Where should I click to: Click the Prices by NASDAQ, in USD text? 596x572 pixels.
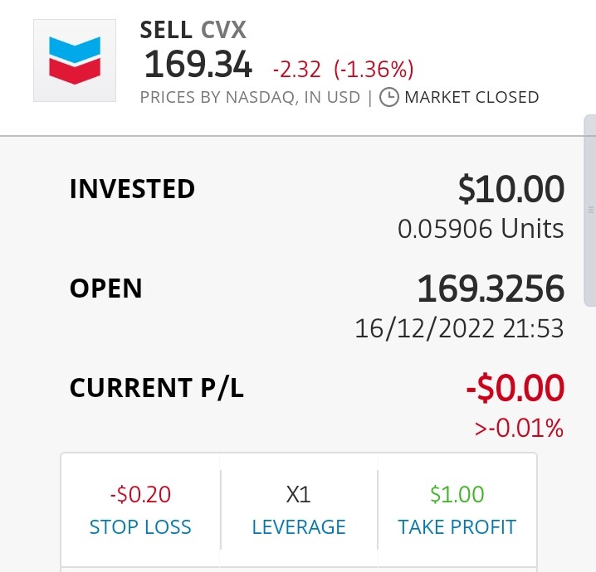click(250, 98)
